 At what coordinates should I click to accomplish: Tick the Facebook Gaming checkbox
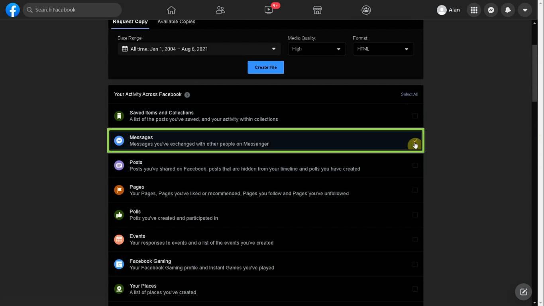tap(415, 264)
